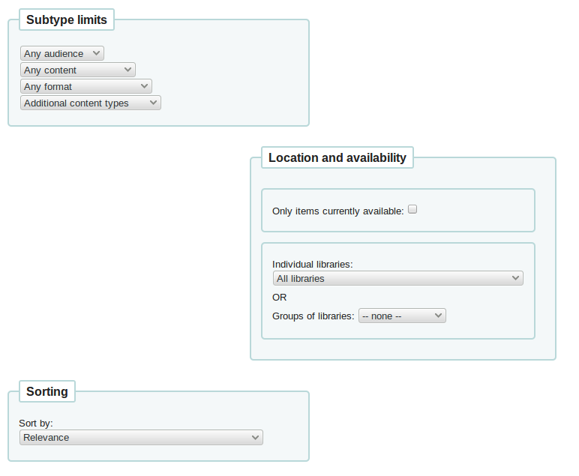Click the Only items currently available label
The width and height of the screenshot is (579, 476).
click(337, 211)
